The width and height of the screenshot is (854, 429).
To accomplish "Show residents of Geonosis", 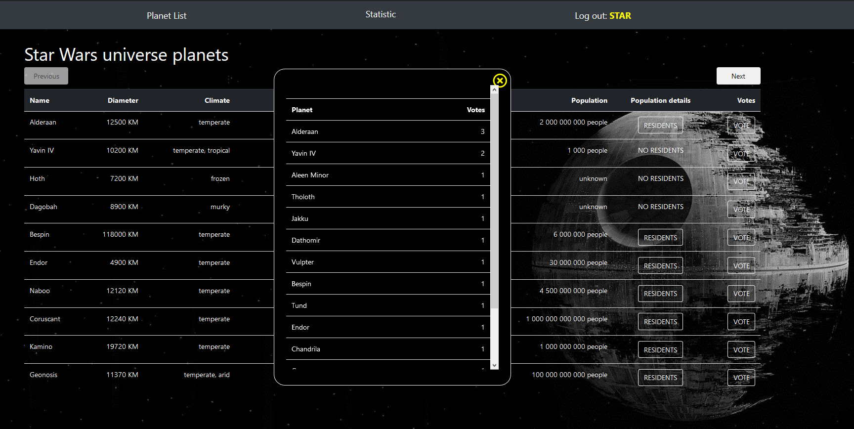I will (x=660, y=378).
